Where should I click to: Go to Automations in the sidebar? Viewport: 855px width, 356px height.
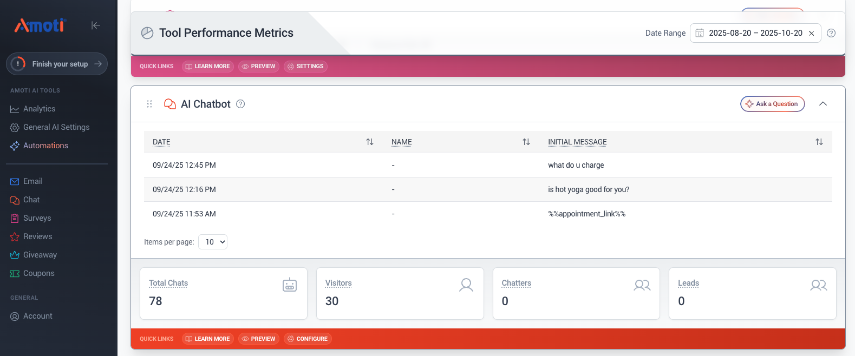tap(45, 146)
